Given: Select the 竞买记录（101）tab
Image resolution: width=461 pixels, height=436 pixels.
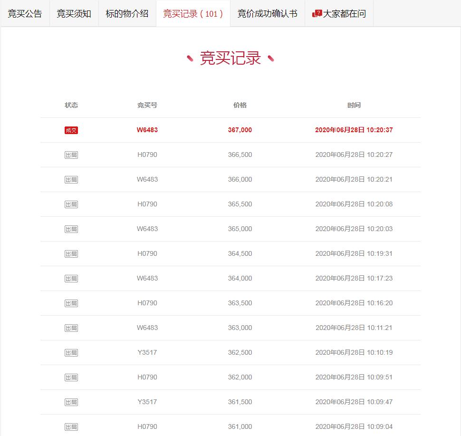Looking at the screenshot, I should (x=192, y=14).
